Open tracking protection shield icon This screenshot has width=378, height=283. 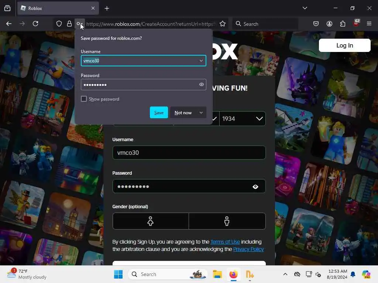tap(59, 24)
